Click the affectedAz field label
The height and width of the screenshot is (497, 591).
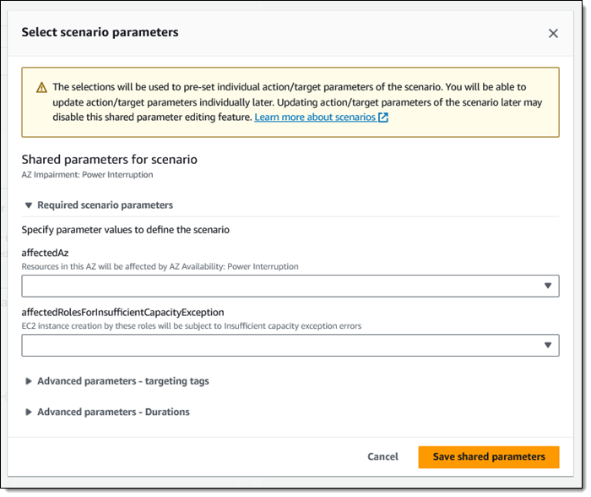tap(45, 253)
